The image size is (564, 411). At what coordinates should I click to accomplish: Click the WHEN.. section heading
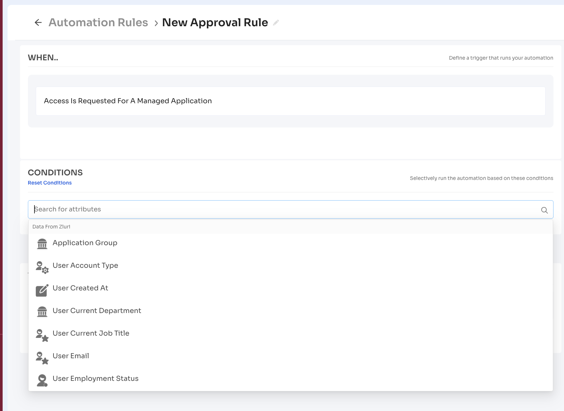tap(43, 57)
